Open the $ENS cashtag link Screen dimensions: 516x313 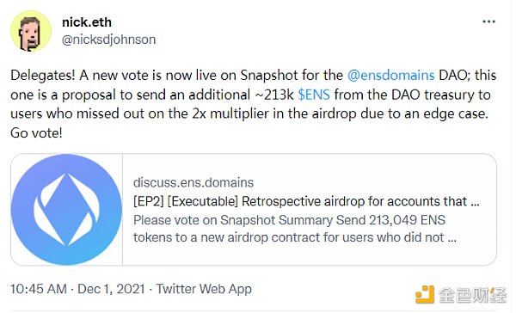pyautogui.click(x=314, y=95)
